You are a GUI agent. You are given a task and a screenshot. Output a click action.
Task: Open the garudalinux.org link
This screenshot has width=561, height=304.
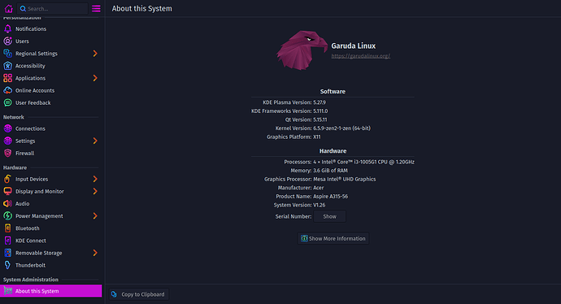point(361,56)
